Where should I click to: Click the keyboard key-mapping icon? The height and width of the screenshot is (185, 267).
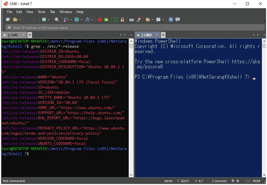132,20
